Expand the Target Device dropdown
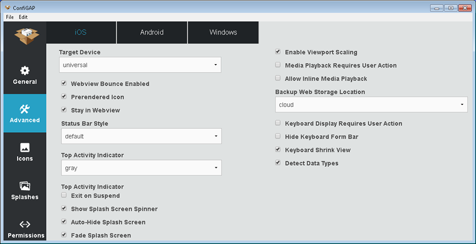This screenshot has width=476, height=244. pyautogui.click(x=140, y=65)
